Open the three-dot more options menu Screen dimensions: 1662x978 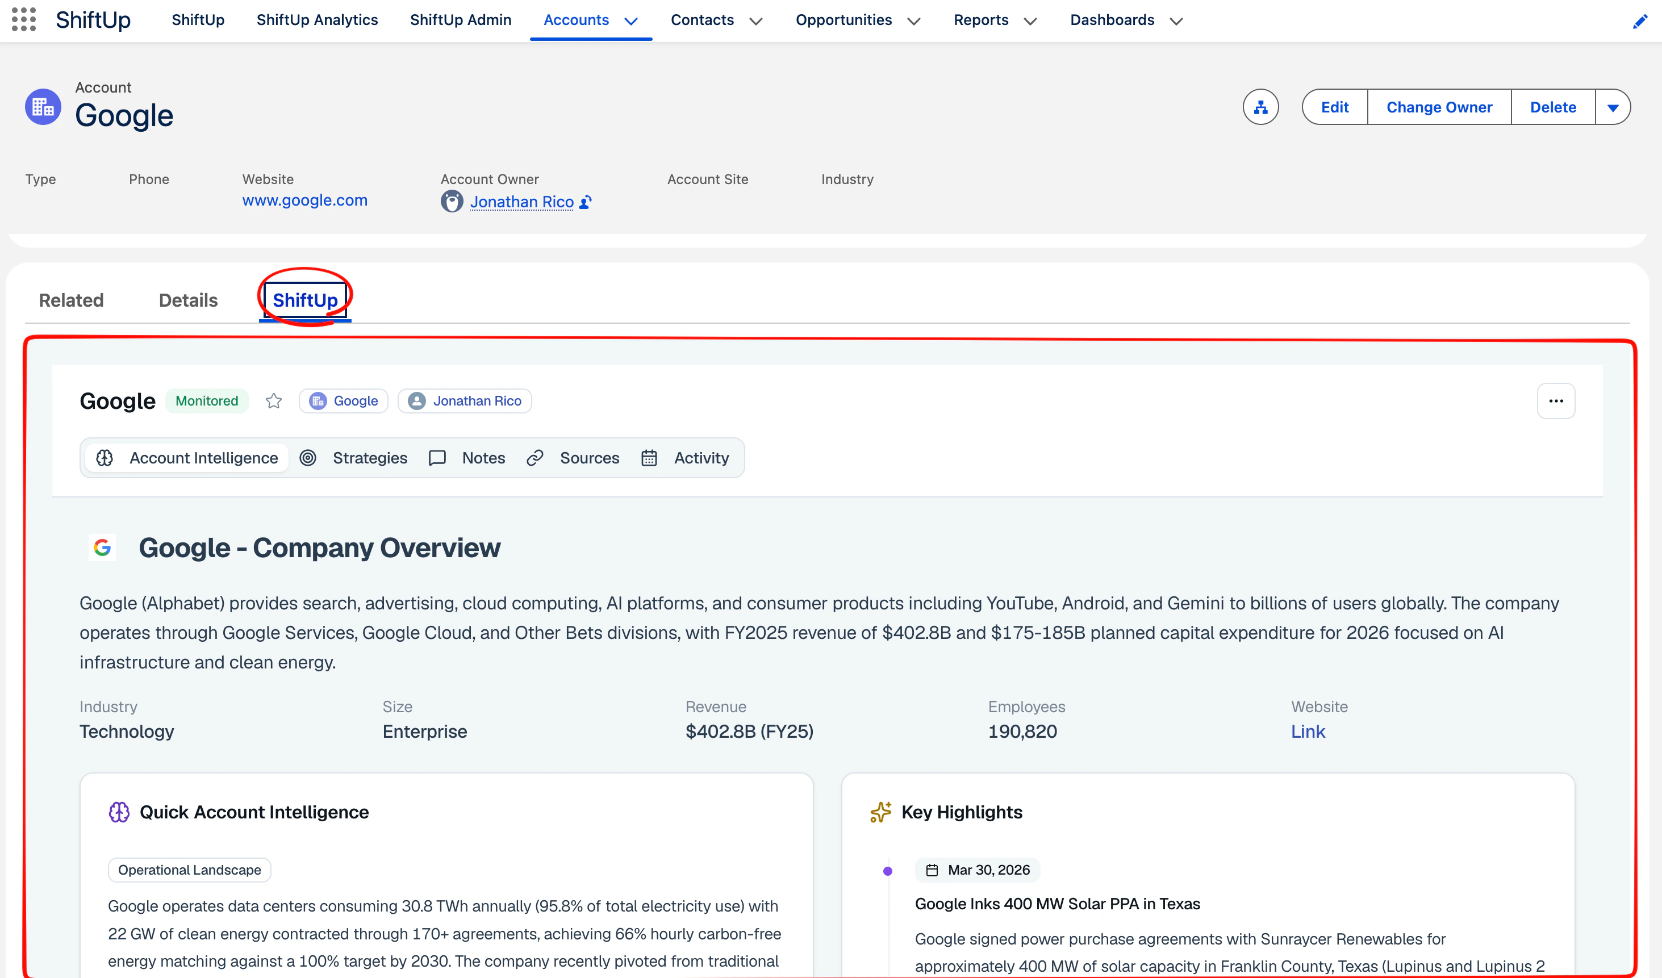1556,401
